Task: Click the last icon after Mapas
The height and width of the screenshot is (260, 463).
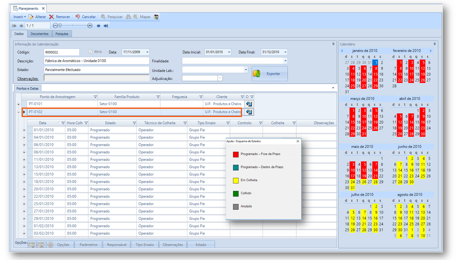Action: click(x=156, y=17)
